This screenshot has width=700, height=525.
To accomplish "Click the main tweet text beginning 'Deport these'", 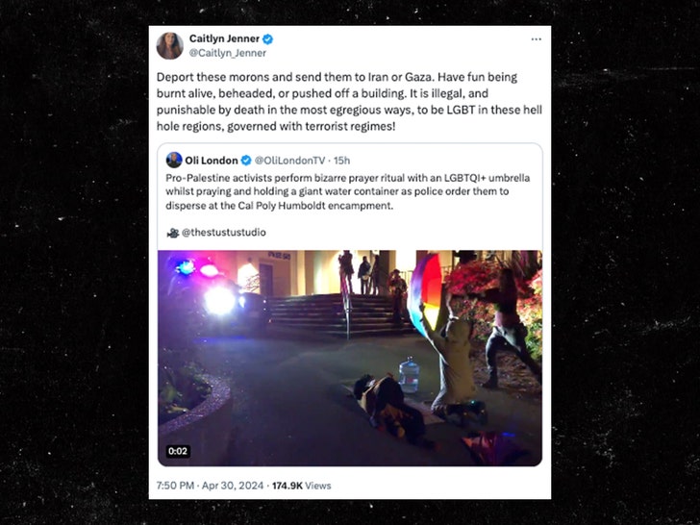I will [349, 102].
